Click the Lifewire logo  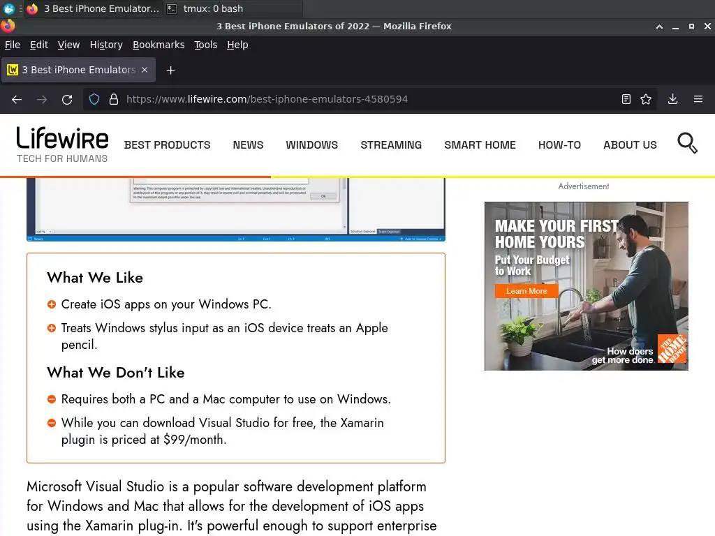tap(62, 138)
